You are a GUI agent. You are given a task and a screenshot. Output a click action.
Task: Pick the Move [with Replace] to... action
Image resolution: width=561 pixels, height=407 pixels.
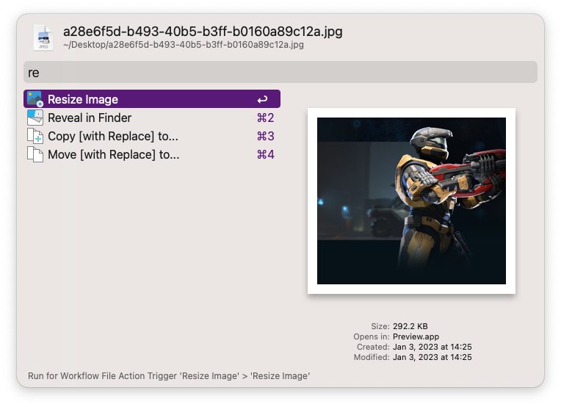(x=113, y=155)
